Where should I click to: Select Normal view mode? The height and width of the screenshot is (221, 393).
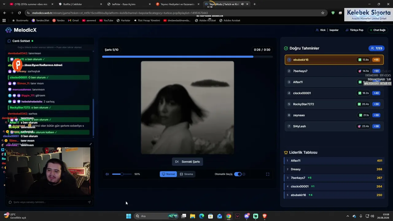click(x=168, y=174)
